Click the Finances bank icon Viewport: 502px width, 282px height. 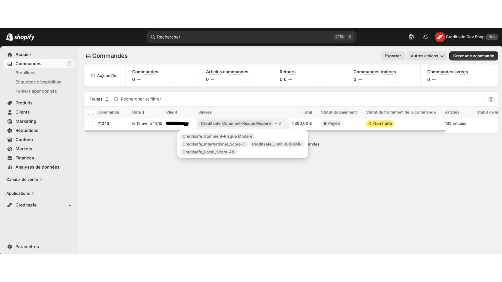tap(10, 158)
